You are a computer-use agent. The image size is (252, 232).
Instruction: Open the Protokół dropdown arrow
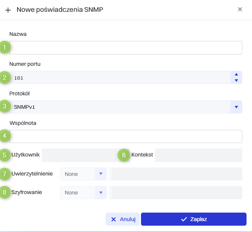236,107
